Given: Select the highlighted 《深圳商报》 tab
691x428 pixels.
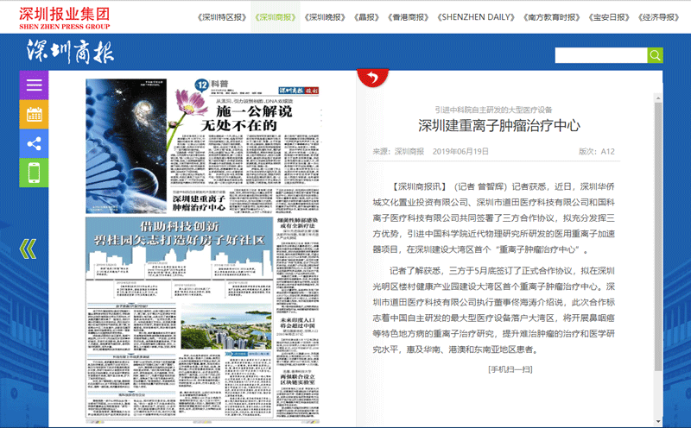Looking at the screenshot, I should (276, 17).
